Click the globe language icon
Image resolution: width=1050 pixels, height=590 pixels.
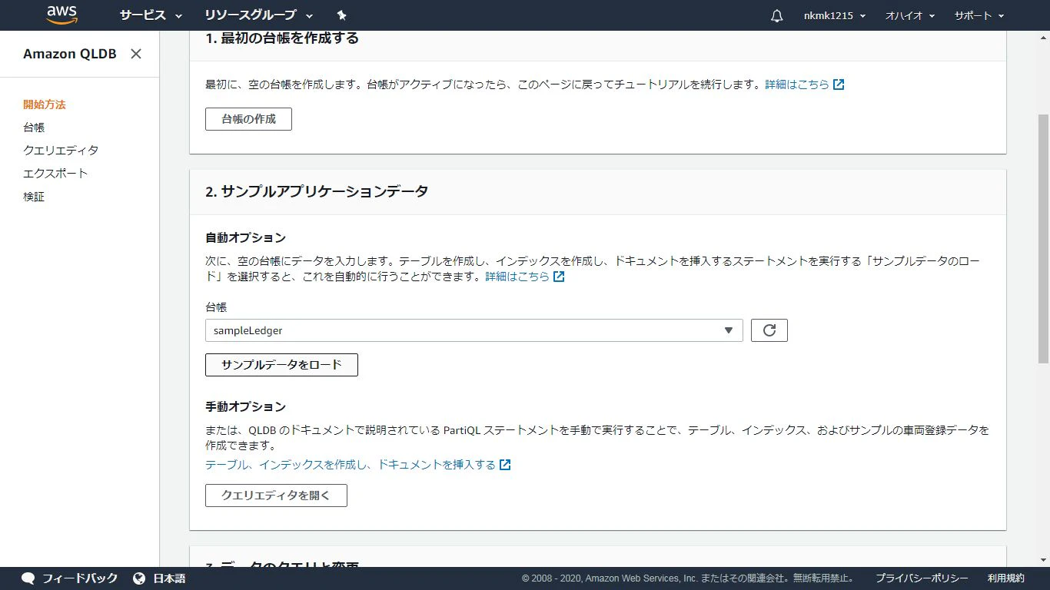pos(139,578)
